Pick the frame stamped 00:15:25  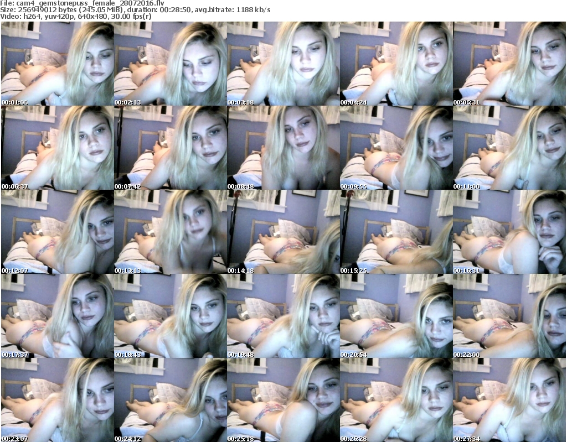pos(396,232)
